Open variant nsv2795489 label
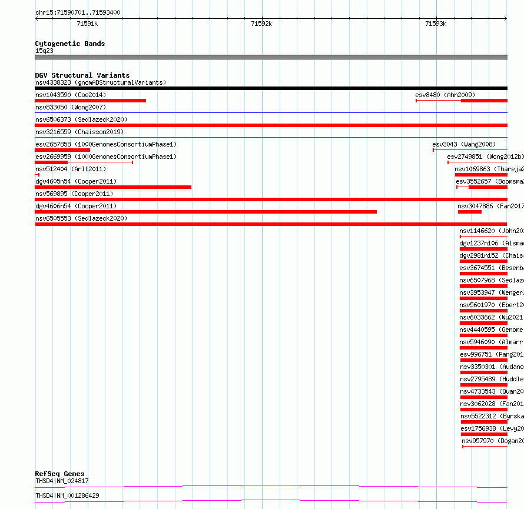The width and height of the screenshot is (524, 509). (492, 379)
